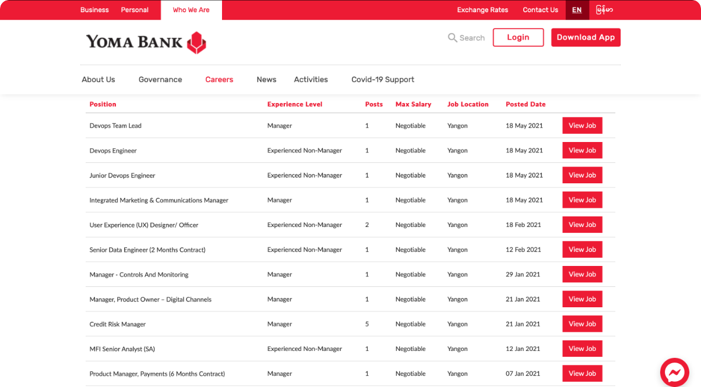Open the About Us menu
The image size is (701, 387).
98,80
